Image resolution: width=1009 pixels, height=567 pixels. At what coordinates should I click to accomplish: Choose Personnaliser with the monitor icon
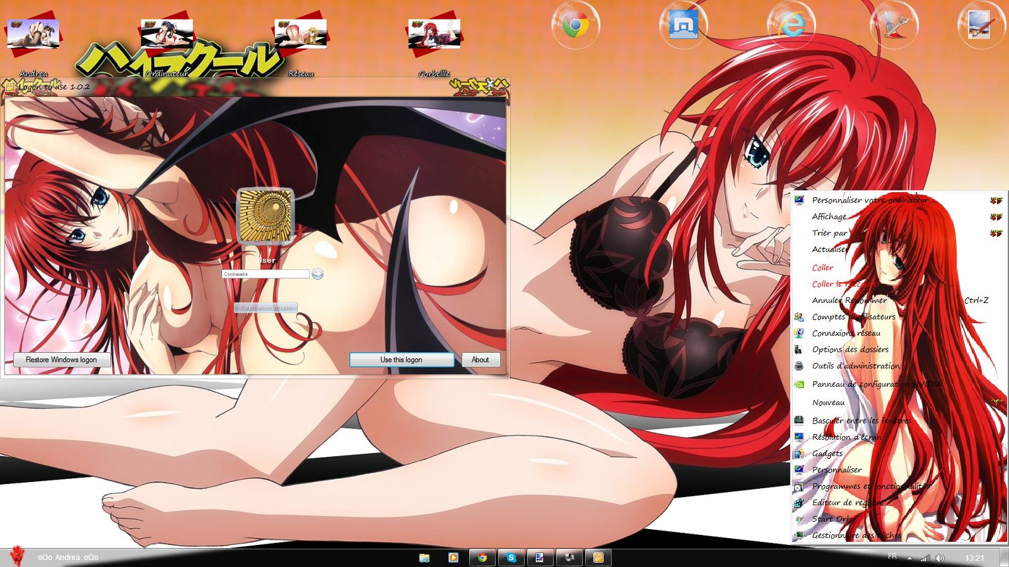pyautogui.click(x=899, y=470)
